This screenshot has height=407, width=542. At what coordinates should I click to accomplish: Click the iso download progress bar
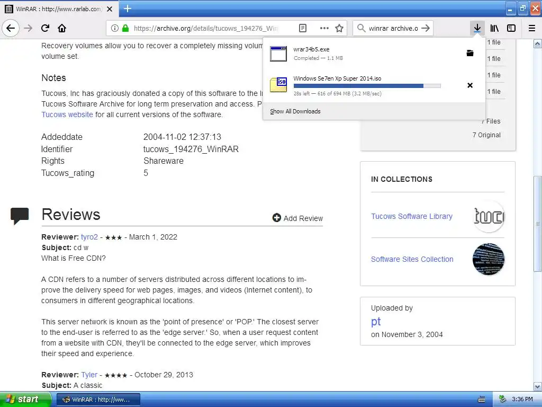pyautogui.click(x=367, y=86)
